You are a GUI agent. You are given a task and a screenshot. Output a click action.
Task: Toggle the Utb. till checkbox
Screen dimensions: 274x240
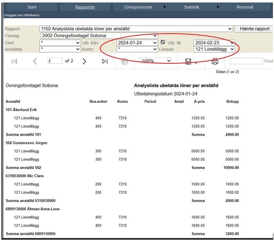163,42
